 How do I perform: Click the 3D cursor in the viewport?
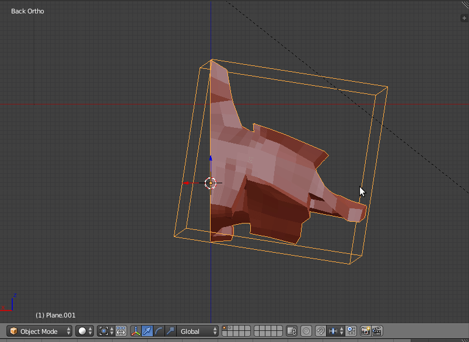coord(210,183)
